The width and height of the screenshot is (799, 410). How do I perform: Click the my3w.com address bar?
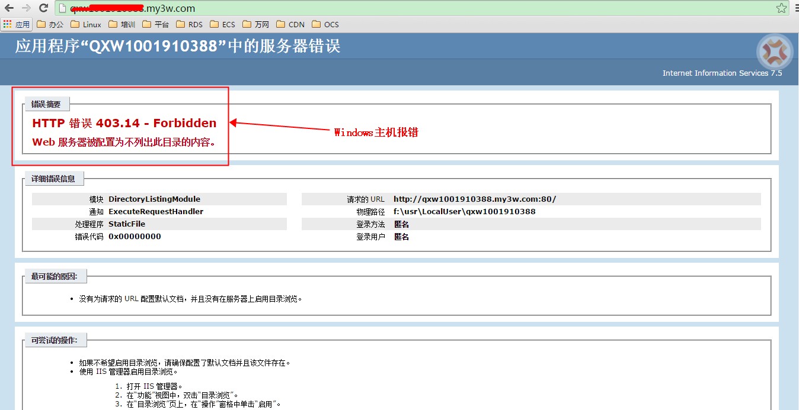pyautogui.click(x=415, y=9)
